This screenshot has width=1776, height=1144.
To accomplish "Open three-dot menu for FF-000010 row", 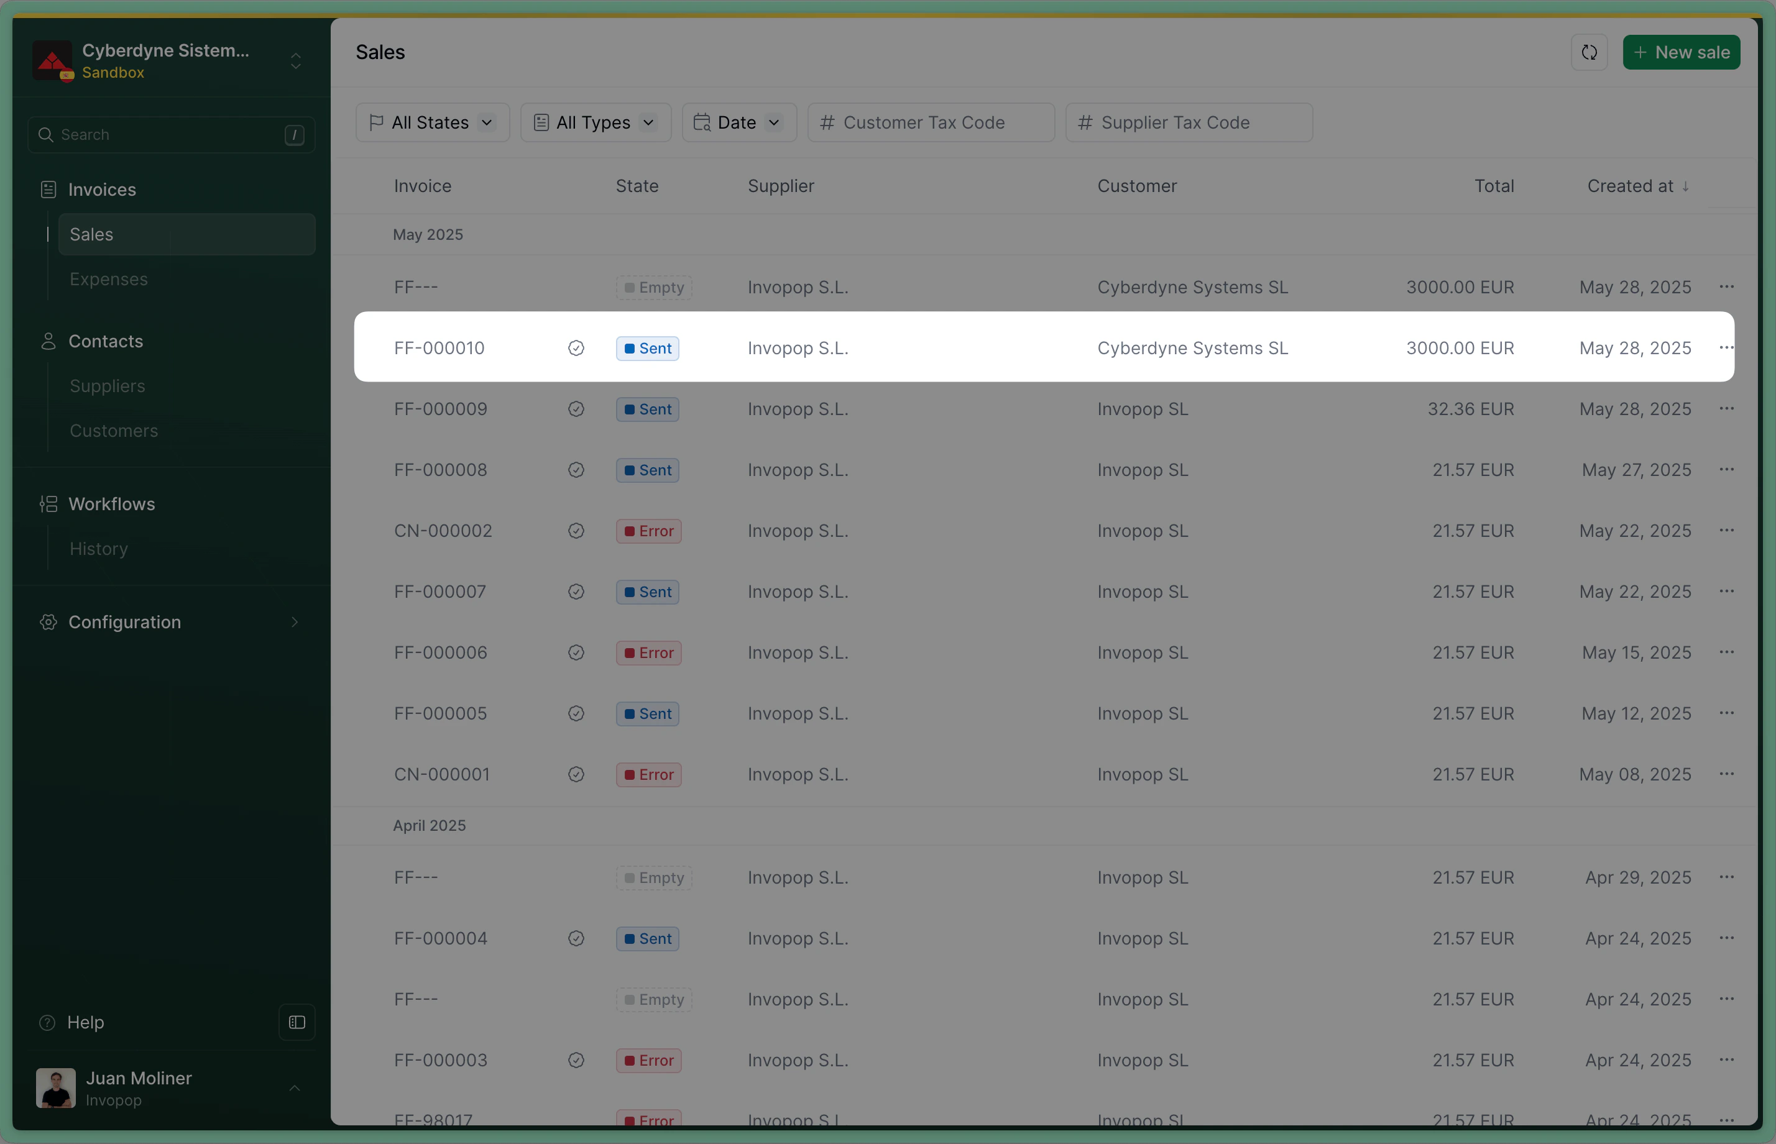I will tap(1726, 347).
